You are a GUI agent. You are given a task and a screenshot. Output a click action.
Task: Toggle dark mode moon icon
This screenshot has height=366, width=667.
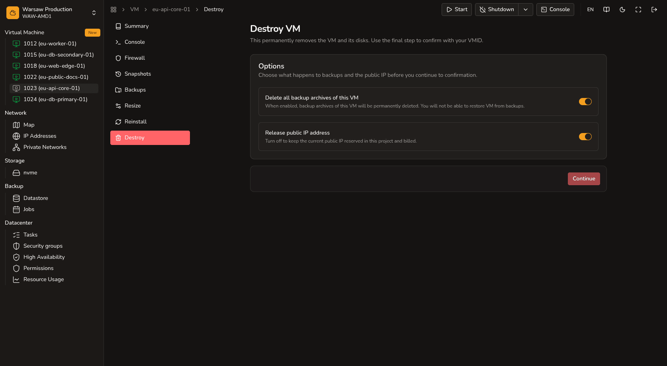coord(622,10)
